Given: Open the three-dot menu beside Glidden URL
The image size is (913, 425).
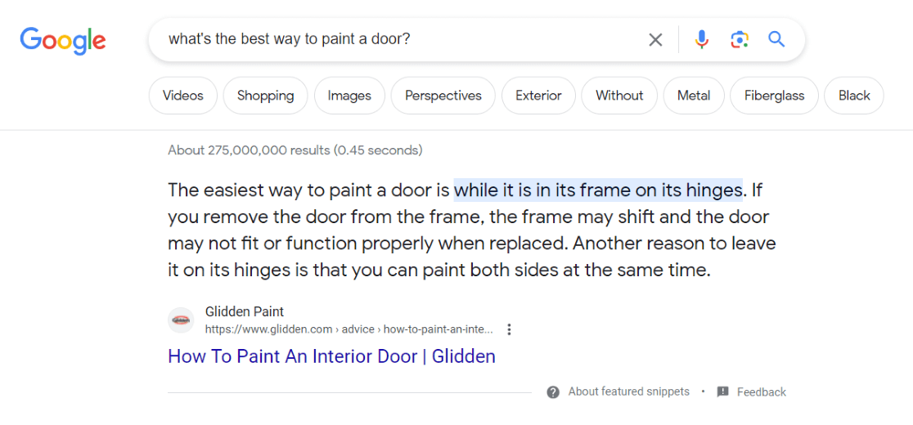Looking at the screenshot, I should coord(509,329).
